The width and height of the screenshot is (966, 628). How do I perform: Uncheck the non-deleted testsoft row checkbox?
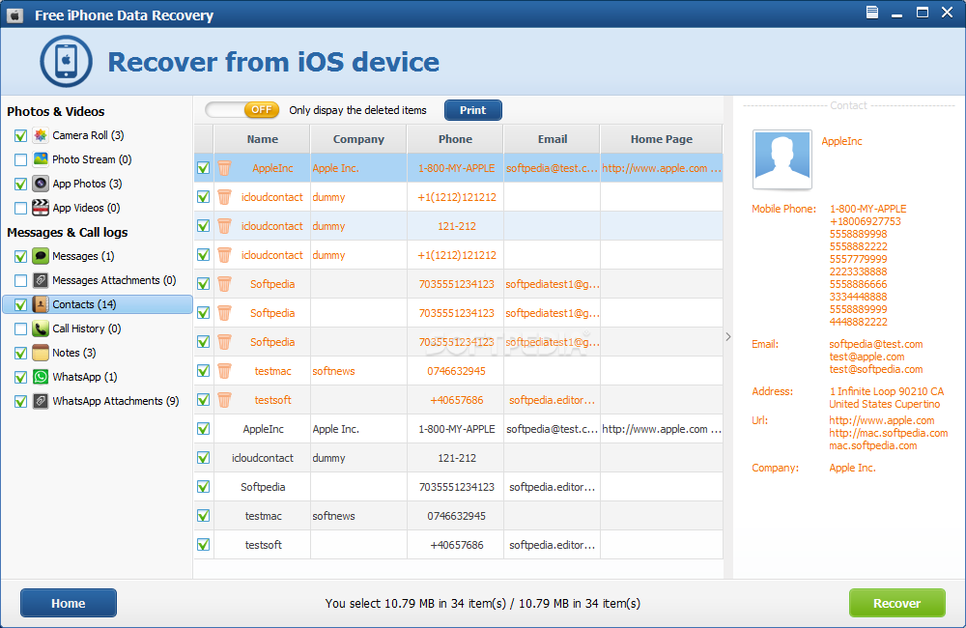tap(203, 545)
